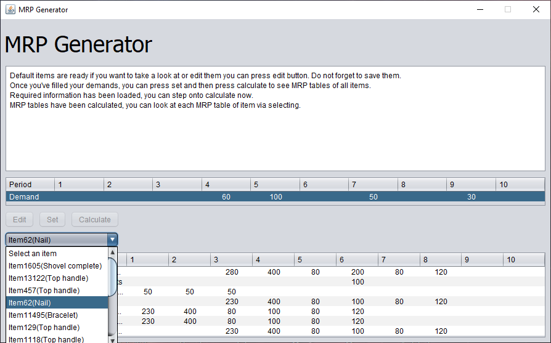Click MRP table column header 3
The image size is (551, 343).
(231, 259)
